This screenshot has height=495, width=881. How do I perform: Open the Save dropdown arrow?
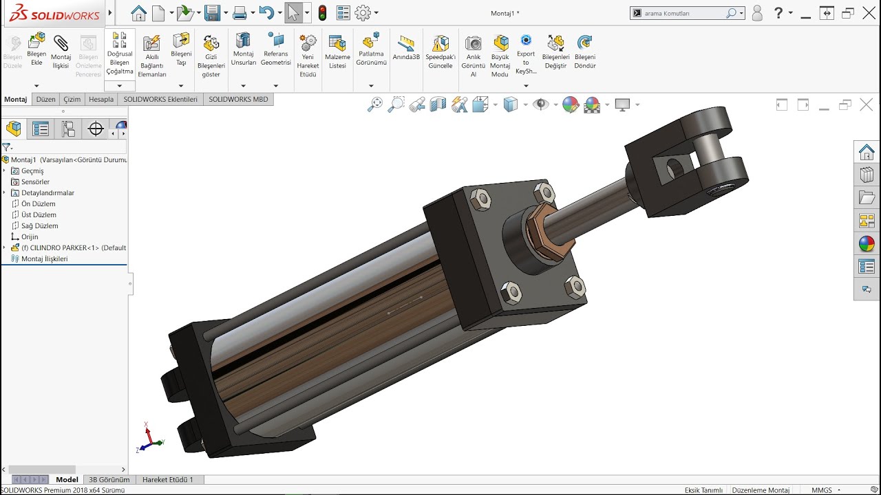click(x=225, y=12)
